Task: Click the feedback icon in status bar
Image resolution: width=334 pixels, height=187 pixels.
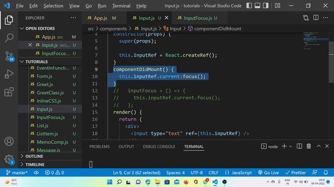Action: pos(314,172)
